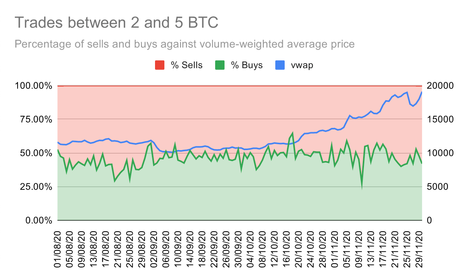The image size is (460, 278).
Task: Select the % Buys legend label
Action: [247, 66]
